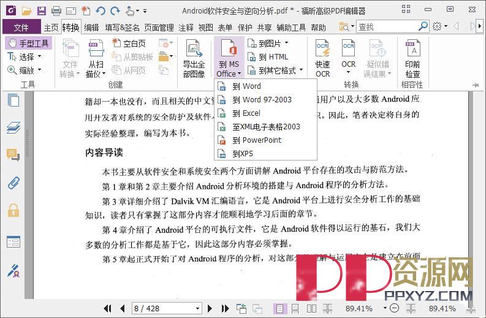Image resolution: width=486 pixels, height=318 pixels.
Task: Enable continuous facing view
Action: 328,308
